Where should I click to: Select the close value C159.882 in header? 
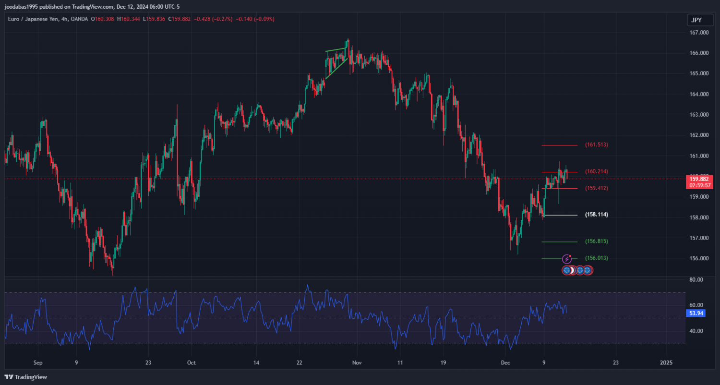[x=180, y=19]
